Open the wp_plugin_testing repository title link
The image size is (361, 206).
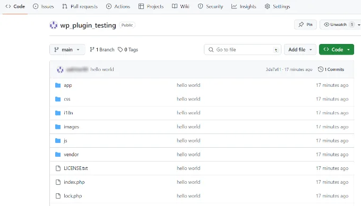88,25
